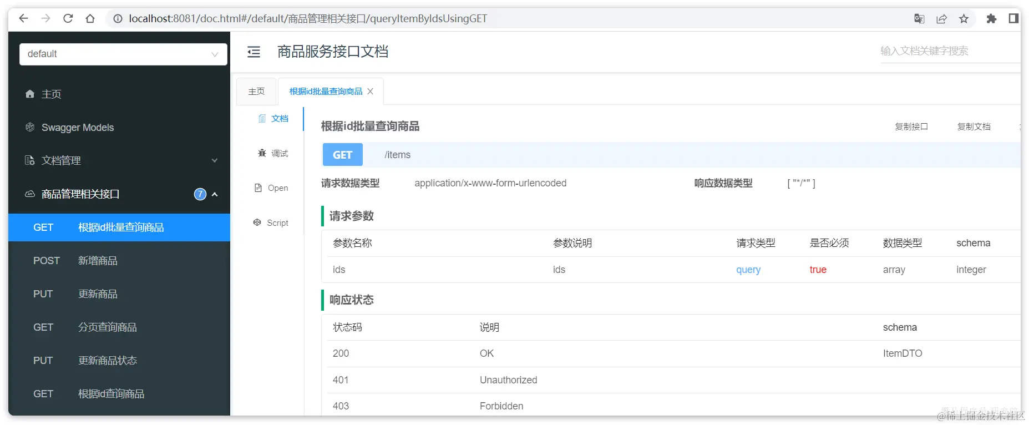Click the browser forward arrow
This screenshot has width=1029, height=425.
pyautogui.click(x=45, y=18)
